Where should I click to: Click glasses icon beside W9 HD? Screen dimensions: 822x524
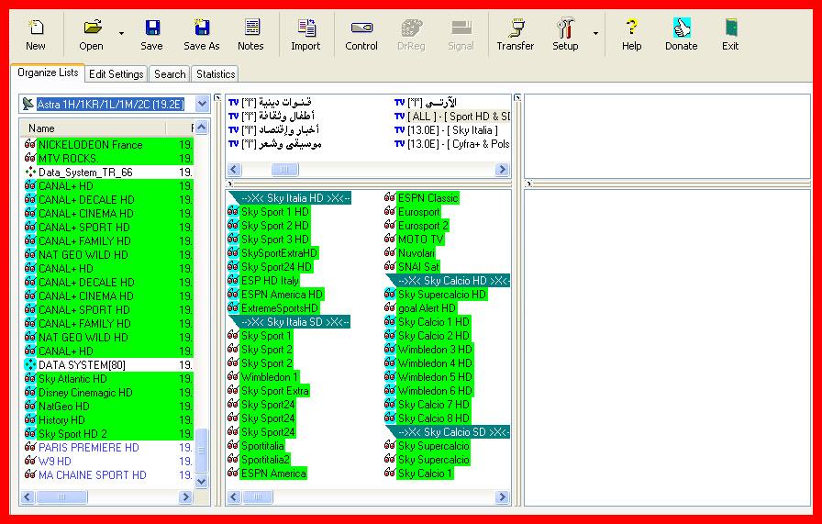click(30, 461)
